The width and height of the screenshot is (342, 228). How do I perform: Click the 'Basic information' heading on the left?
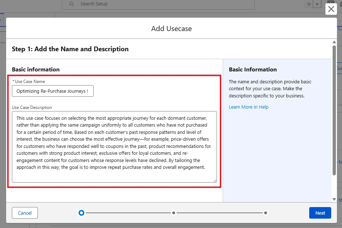pos(36,70)
